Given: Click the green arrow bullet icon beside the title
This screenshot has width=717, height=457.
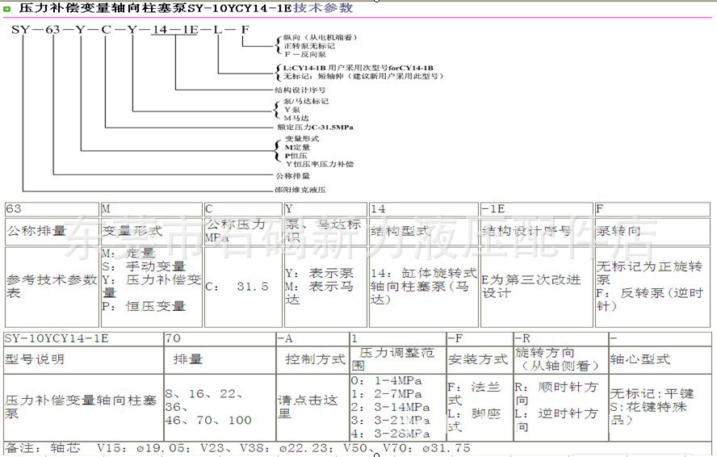Looking at the screenshot, I should (x=6, y=8).
